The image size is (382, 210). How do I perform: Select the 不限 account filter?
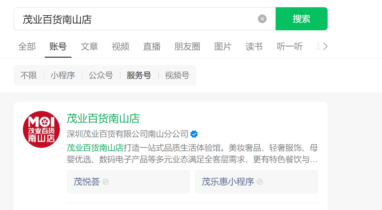29,75
